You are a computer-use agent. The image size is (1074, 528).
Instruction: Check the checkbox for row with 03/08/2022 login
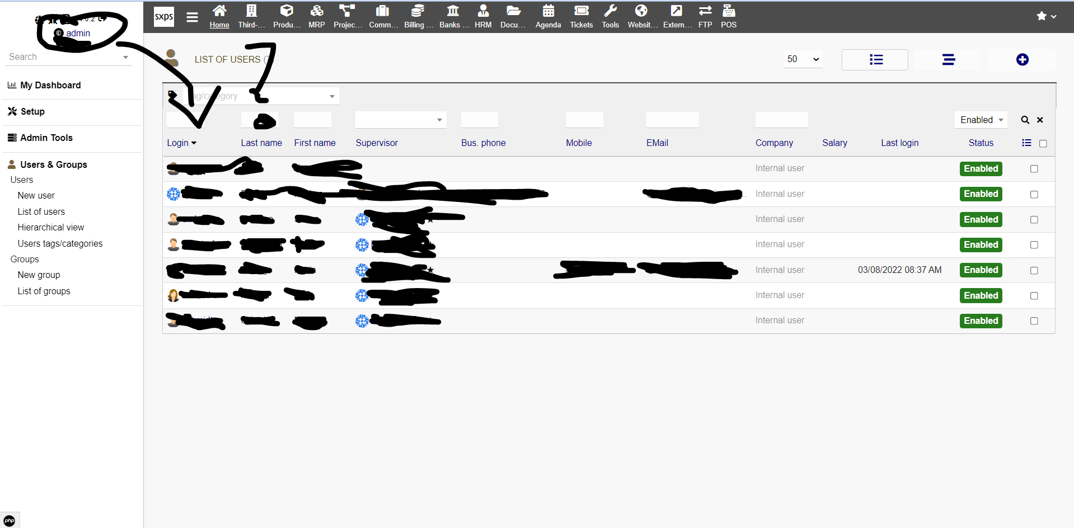click(x=1034, y=271)
